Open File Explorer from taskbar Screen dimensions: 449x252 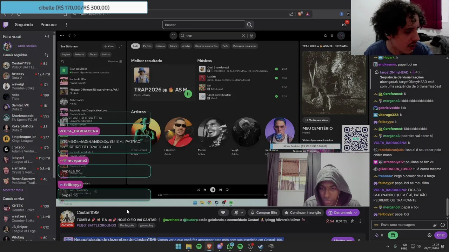[189, 246]
